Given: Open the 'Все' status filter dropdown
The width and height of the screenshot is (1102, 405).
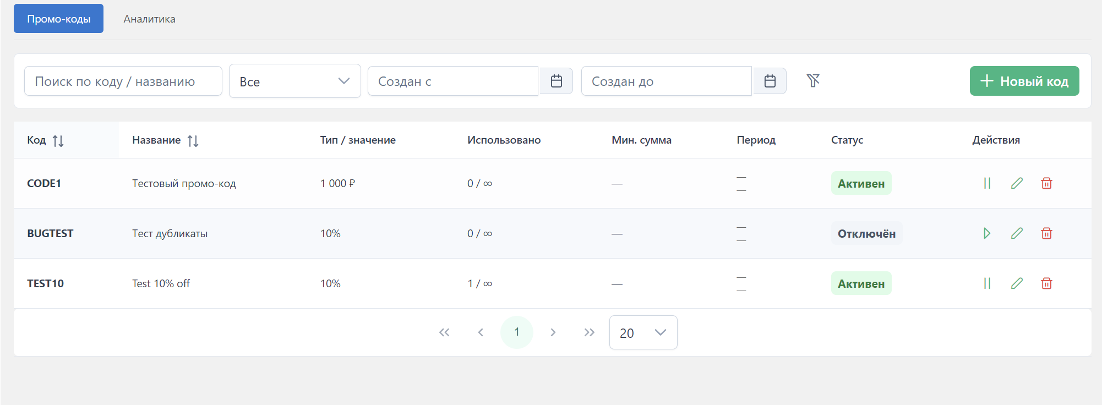Looking at the screenshot, I should click(294, 81).
